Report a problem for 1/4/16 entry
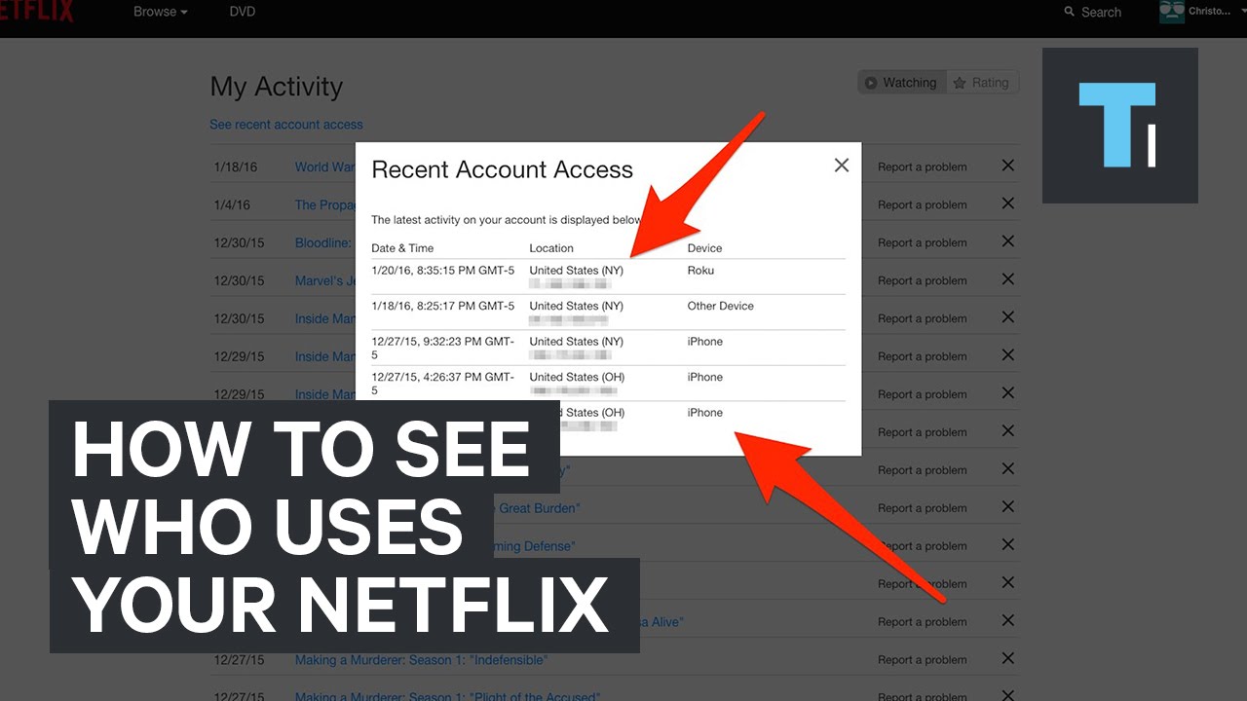 pyautogui.click(x=923, y=204)
